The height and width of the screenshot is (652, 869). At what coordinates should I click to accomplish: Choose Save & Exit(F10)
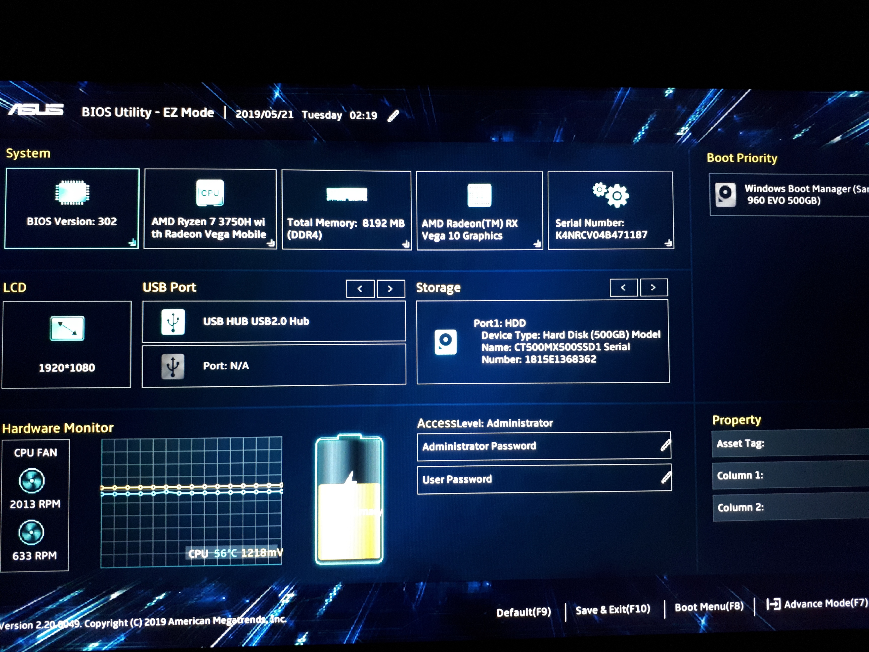click(613, 609)
